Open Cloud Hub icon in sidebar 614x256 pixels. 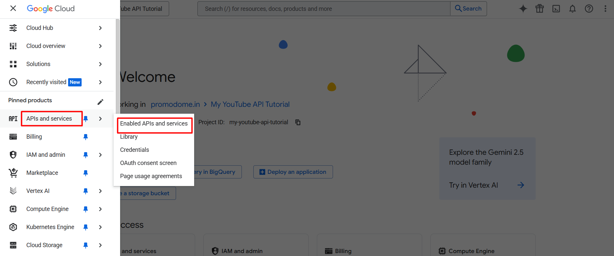coord(13,28)
